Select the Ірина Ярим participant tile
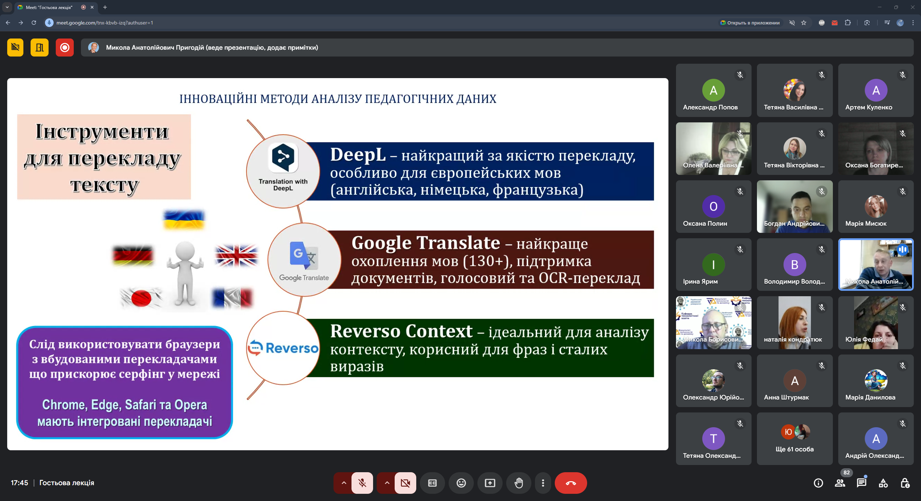Image resolution: width=921 pixels, height=501 pixels. click(x=713, y=265)
